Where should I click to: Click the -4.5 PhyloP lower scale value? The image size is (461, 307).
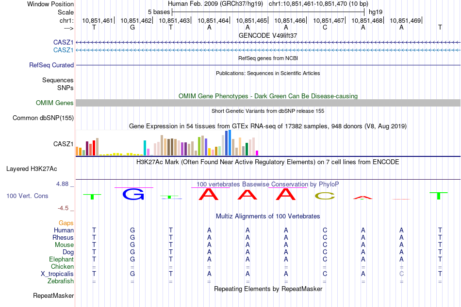coord(63,208)
